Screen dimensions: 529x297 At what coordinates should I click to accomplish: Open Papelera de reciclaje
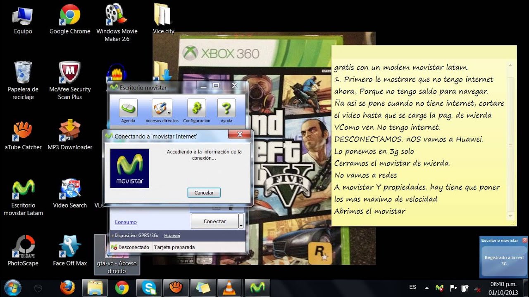click(x=23, y=81)
